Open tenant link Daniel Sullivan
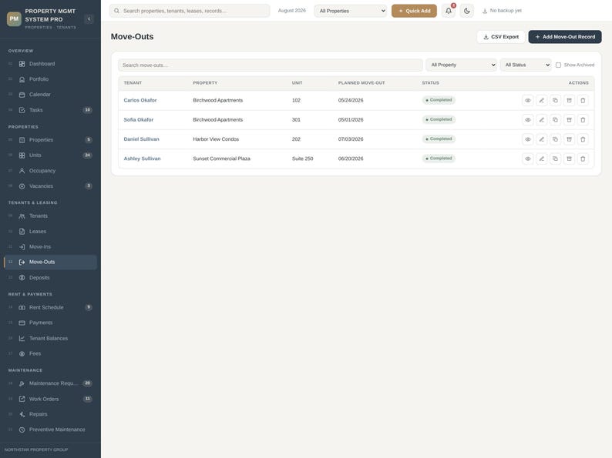612x458 pixels. pyautogui.click(x=141, y=139)
